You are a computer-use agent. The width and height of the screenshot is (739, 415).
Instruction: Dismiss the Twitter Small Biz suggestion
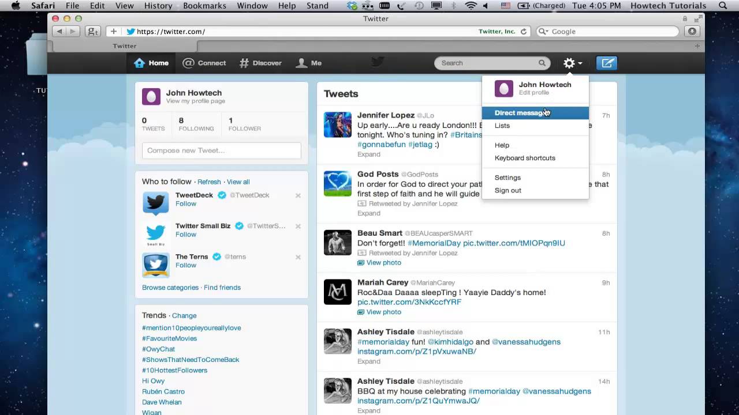coord(298,226)
